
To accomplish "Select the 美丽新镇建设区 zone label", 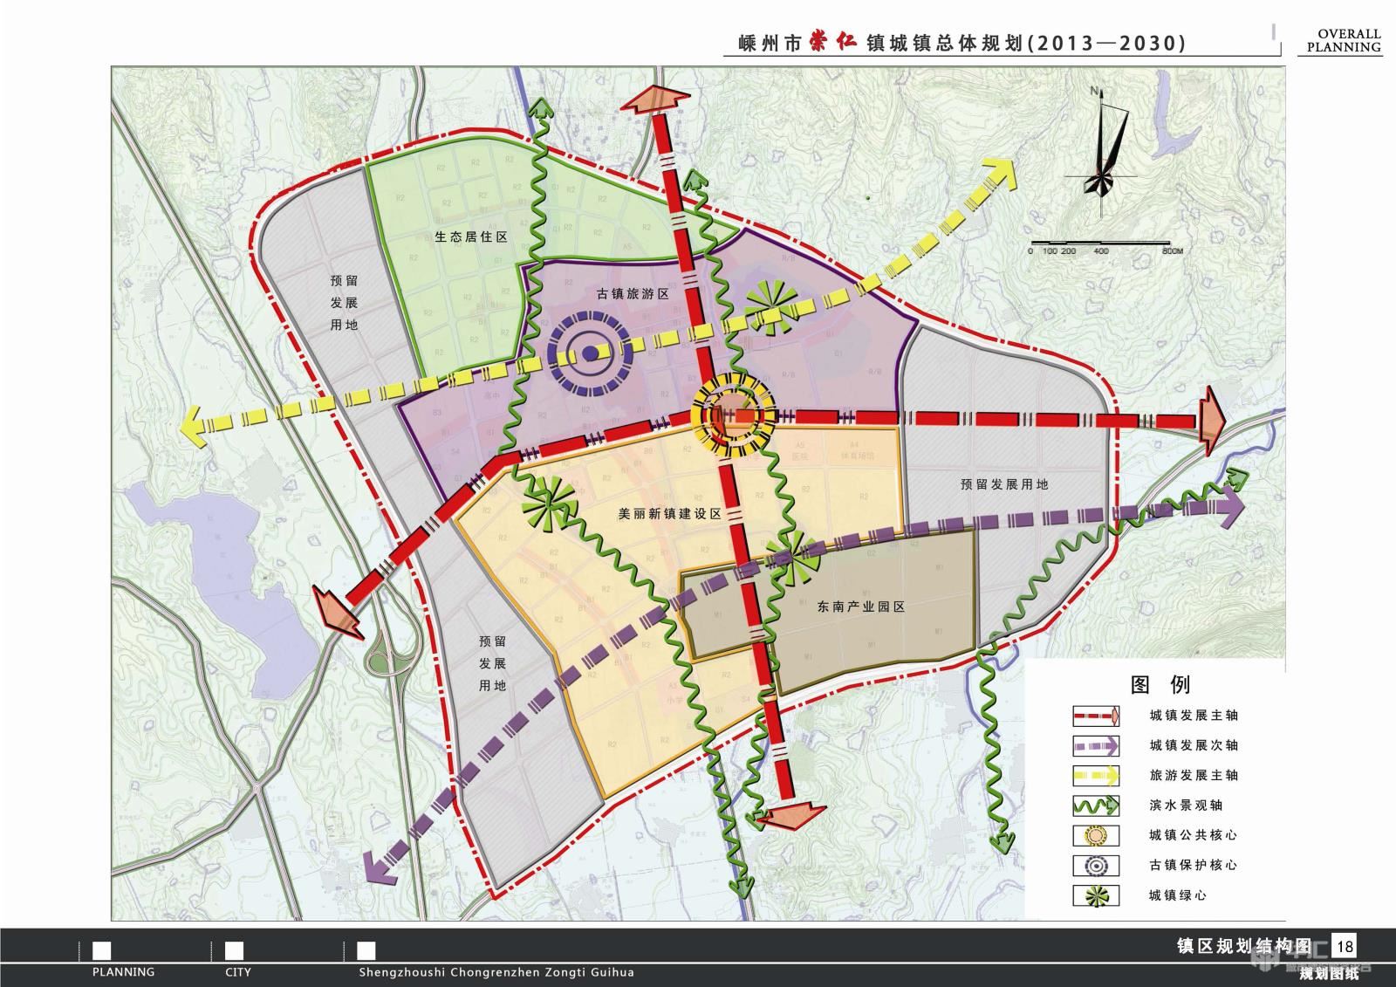I will point(670,514).
